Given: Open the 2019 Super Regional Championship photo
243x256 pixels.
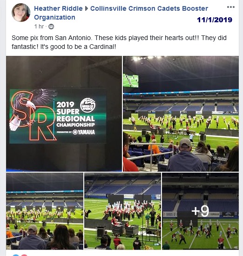Looking at the screenshot, I should [64, 114].
